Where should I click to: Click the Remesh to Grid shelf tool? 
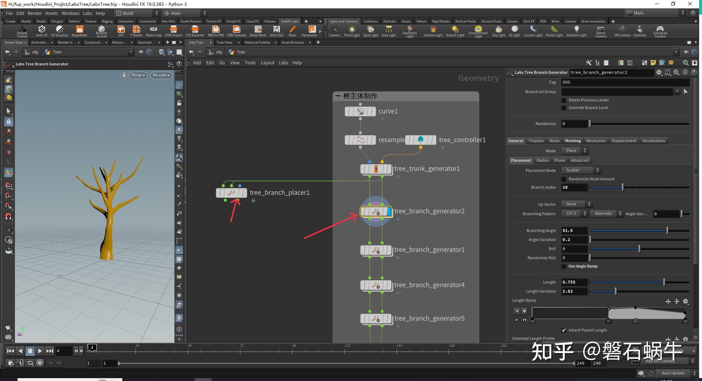tap(101, 31)
